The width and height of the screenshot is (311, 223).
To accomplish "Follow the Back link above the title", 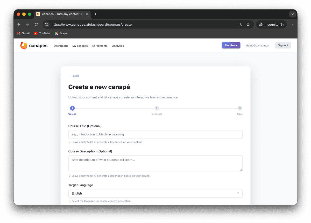I will click(74, 76).
